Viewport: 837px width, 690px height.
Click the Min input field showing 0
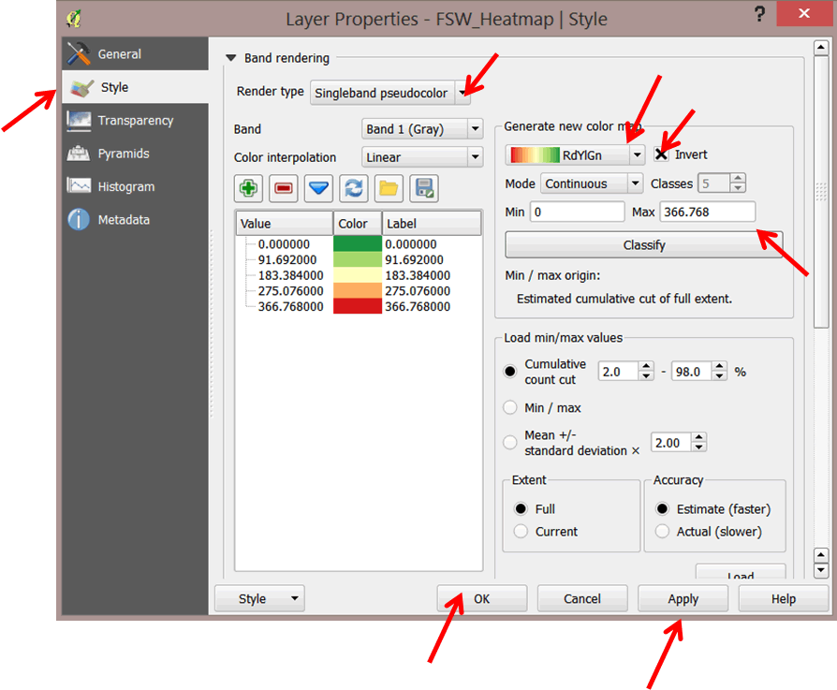(x=577, y=212)
